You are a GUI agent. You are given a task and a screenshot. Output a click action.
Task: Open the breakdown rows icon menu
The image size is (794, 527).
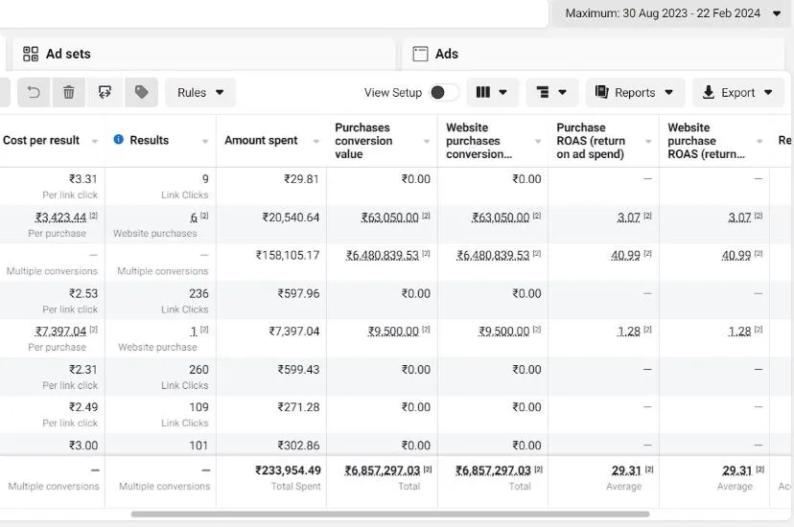click(x=551, y=92)
